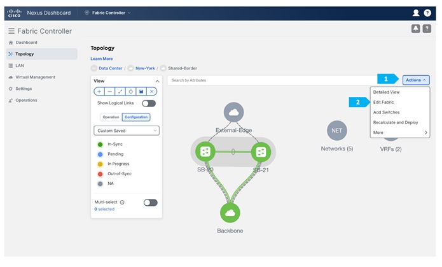
Task: Zoom in the topology view
Action: (99, 92)
